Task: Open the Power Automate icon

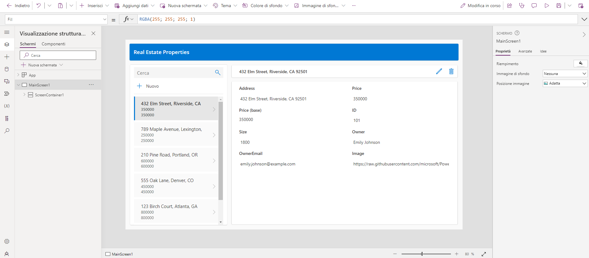Action: click(7, 94)
